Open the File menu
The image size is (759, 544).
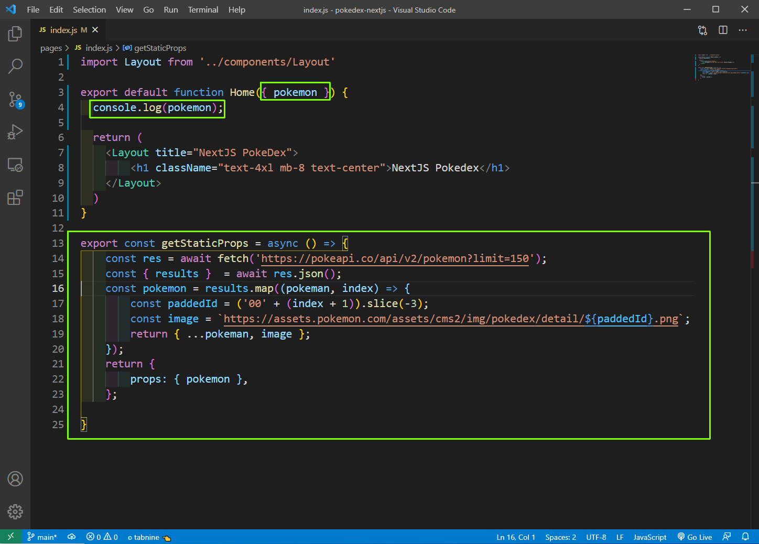tap(33, 9)
